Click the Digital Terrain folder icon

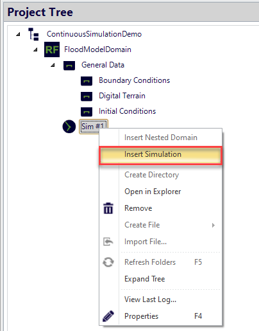[87, 96]
